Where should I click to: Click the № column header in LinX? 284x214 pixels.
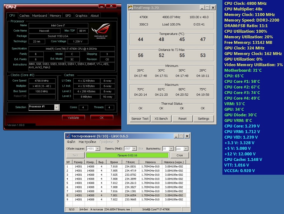coord(68,162)
